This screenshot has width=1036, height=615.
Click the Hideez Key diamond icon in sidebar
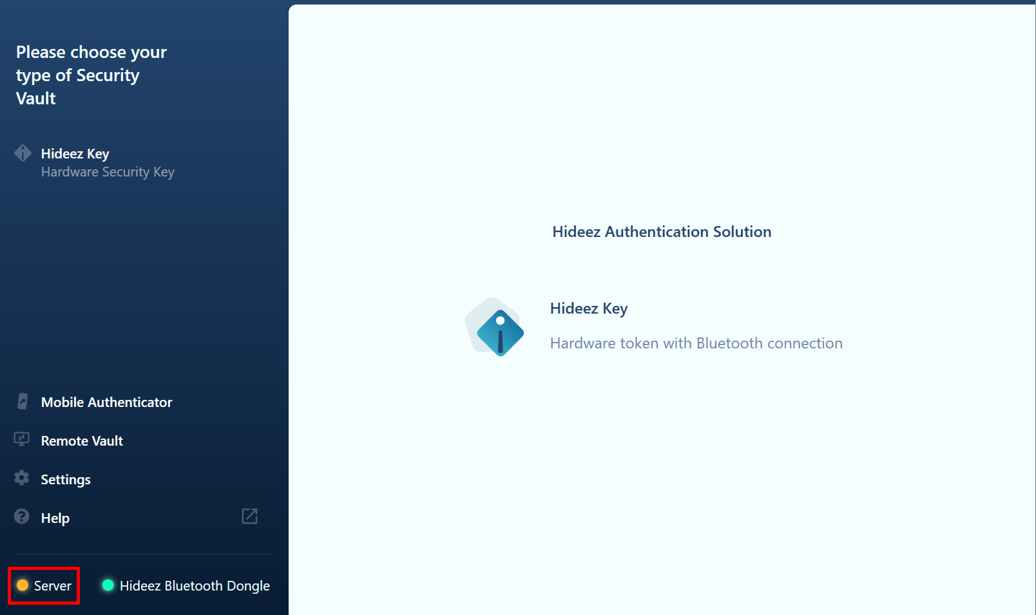23,153
